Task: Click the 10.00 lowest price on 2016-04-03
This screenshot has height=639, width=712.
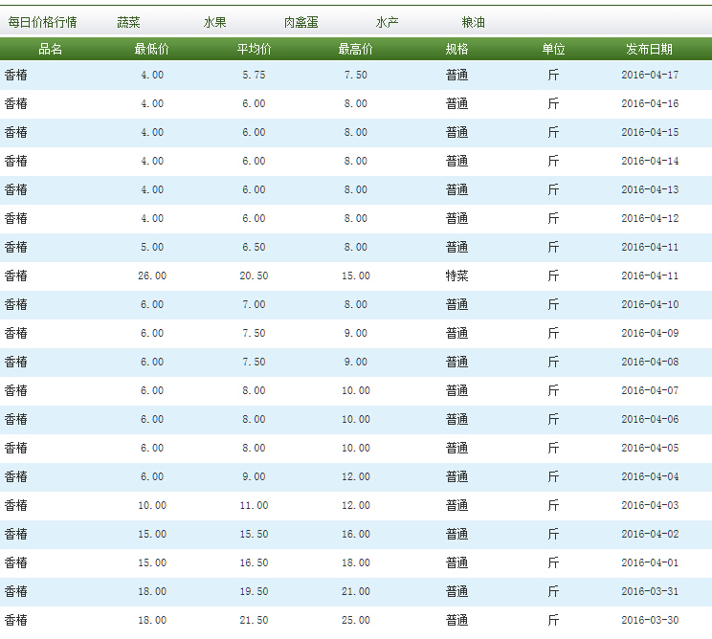Action: 152,505
